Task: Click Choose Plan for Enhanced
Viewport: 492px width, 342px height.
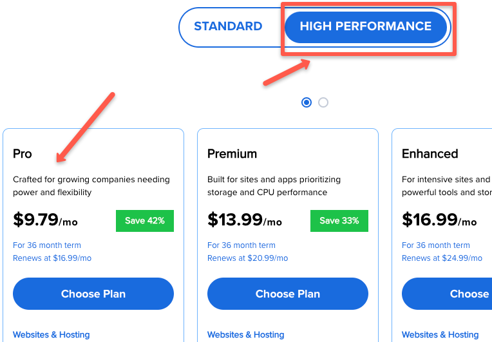Action: 451,294
